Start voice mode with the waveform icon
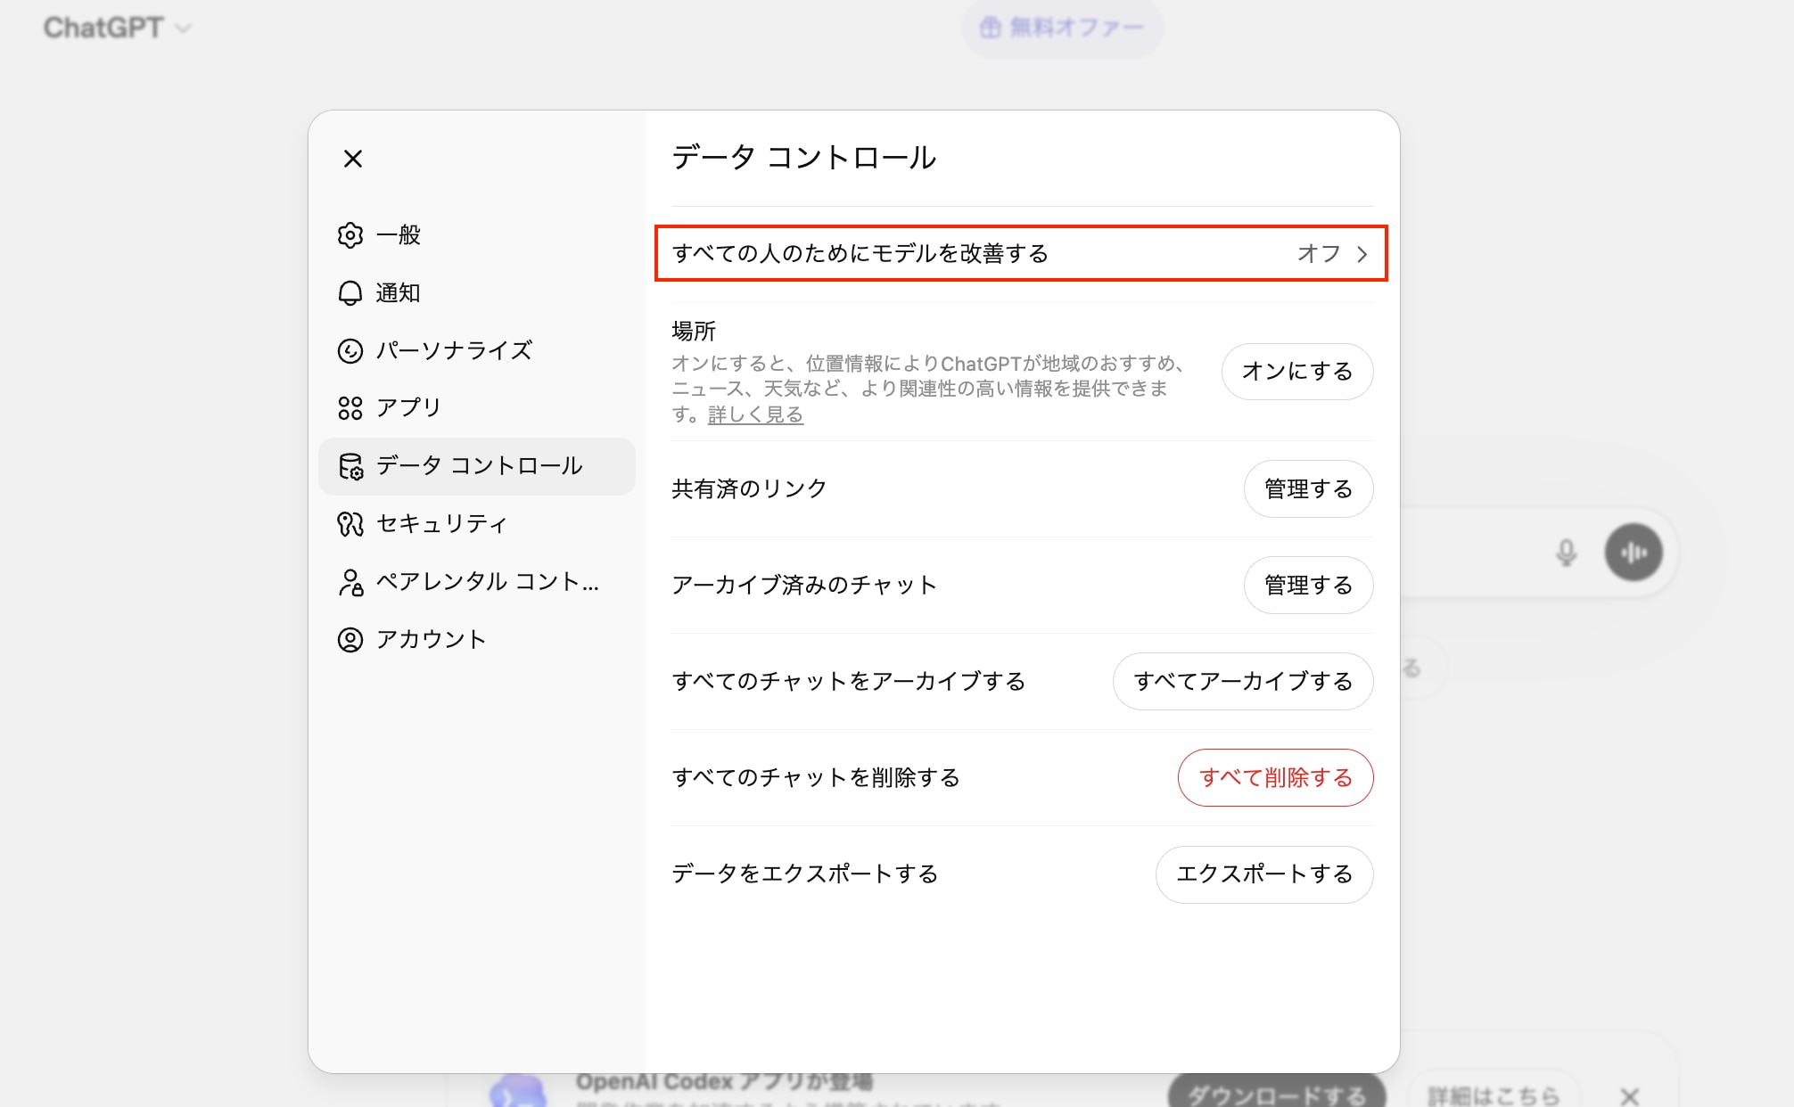 click(x=1634, y=552)
